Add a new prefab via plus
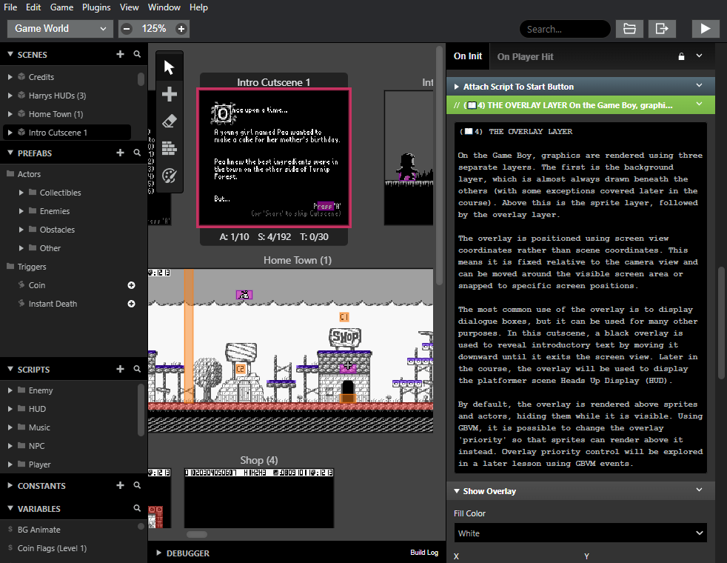The image size is (727, 563). (121, 153)
